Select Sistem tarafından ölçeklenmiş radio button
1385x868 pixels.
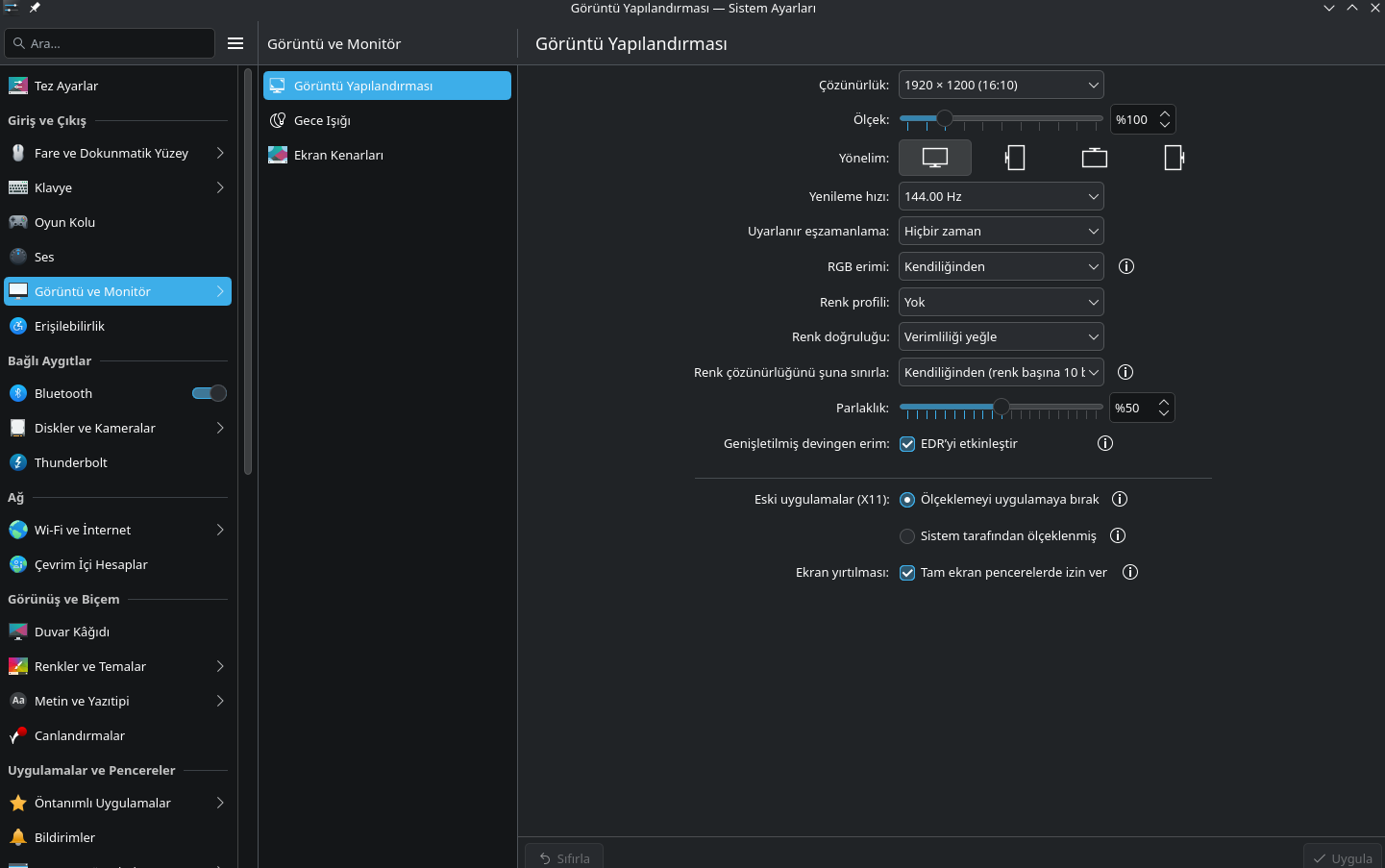tap(907, 536)
